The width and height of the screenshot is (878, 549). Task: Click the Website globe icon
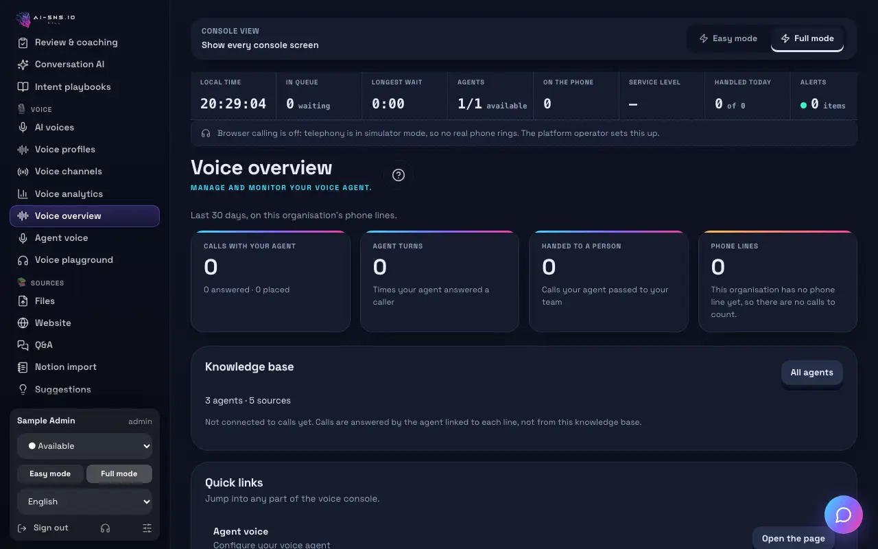[x=23, y=323]
